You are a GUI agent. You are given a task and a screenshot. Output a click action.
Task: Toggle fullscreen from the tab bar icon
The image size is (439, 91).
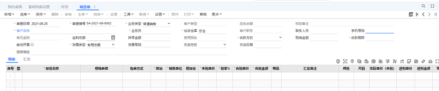tap(432, 6)
